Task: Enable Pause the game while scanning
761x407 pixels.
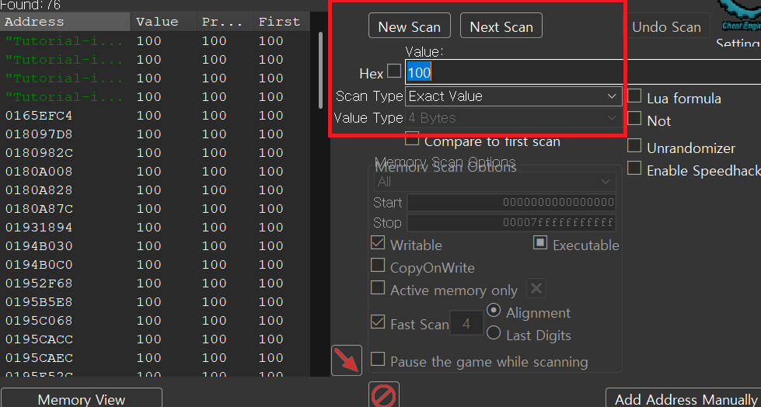Action: click(x=378, y=360)
